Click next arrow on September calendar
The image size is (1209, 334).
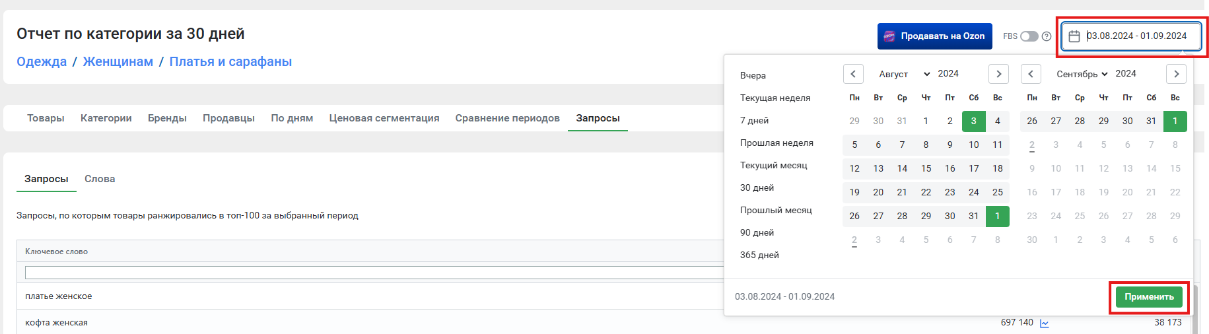1176,74
